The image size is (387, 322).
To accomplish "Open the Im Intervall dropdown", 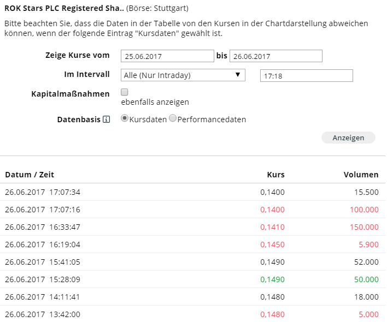I will pos(183,75).
